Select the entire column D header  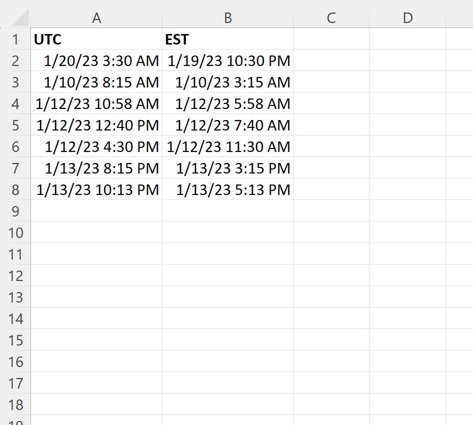pos(407,17)
